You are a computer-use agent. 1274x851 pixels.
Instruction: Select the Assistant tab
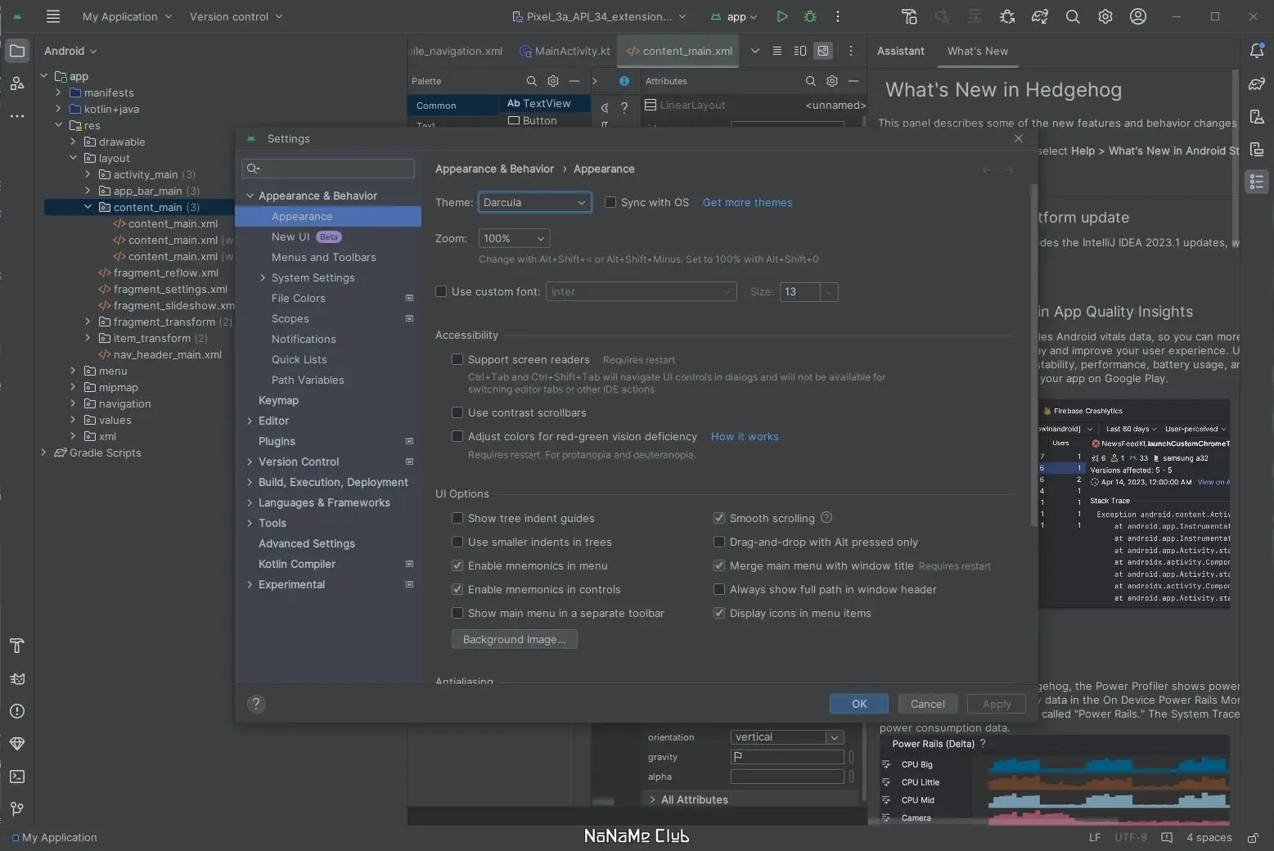(x=900, y=51)
